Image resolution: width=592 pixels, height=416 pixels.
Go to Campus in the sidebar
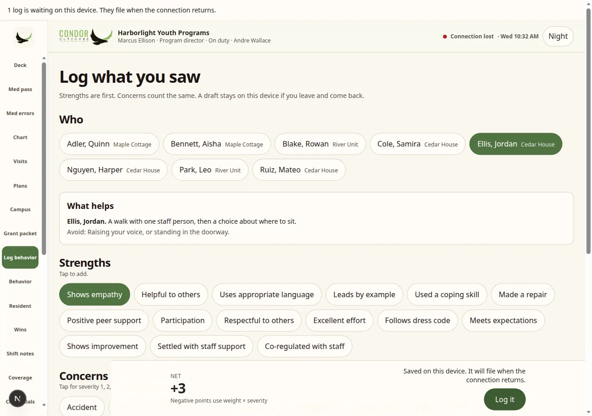click(x=20, y=209)
